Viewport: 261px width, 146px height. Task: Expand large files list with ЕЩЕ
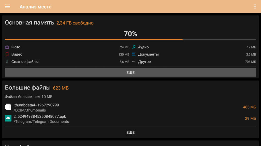click(x=130, y=132)
